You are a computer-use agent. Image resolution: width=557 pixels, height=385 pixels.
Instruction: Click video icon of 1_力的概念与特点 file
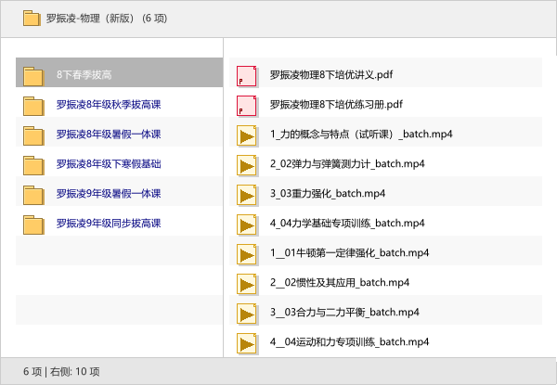(247, 135)
